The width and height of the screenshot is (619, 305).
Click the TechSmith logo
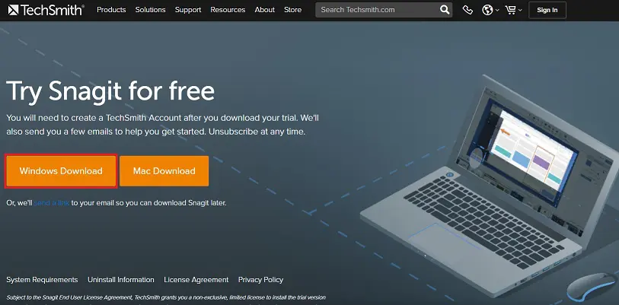tap(46, 10)
